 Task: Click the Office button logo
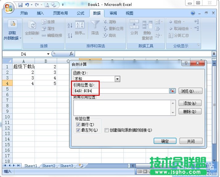click(x=9, y=7)
